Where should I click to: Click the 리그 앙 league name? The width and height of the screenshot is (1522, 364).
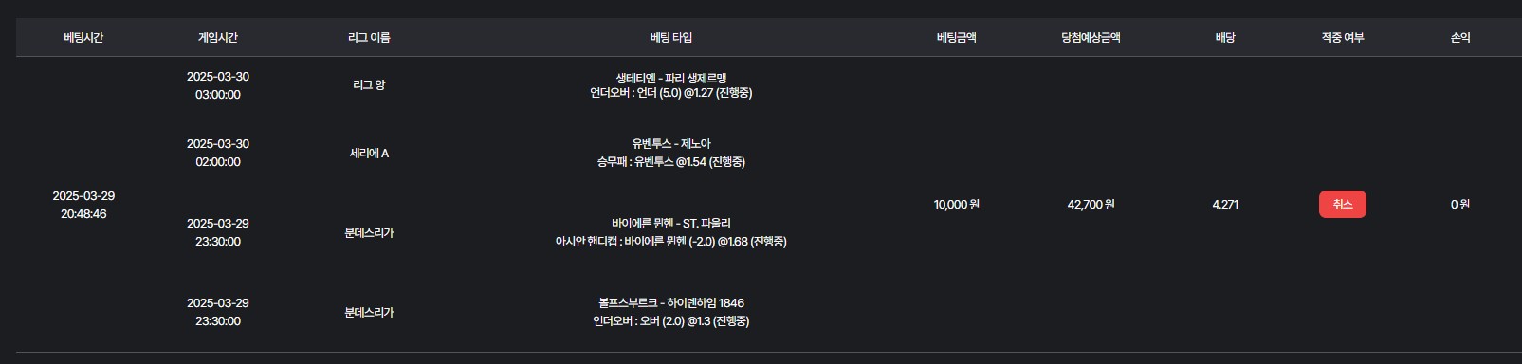click(369, 84)
